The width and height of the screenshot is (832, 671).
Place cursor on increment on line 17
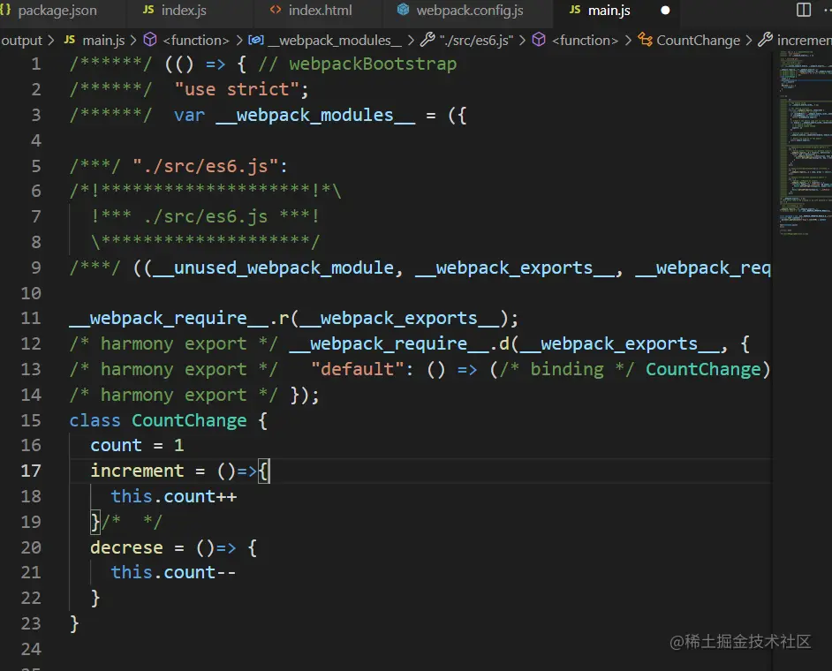(137, 471)
